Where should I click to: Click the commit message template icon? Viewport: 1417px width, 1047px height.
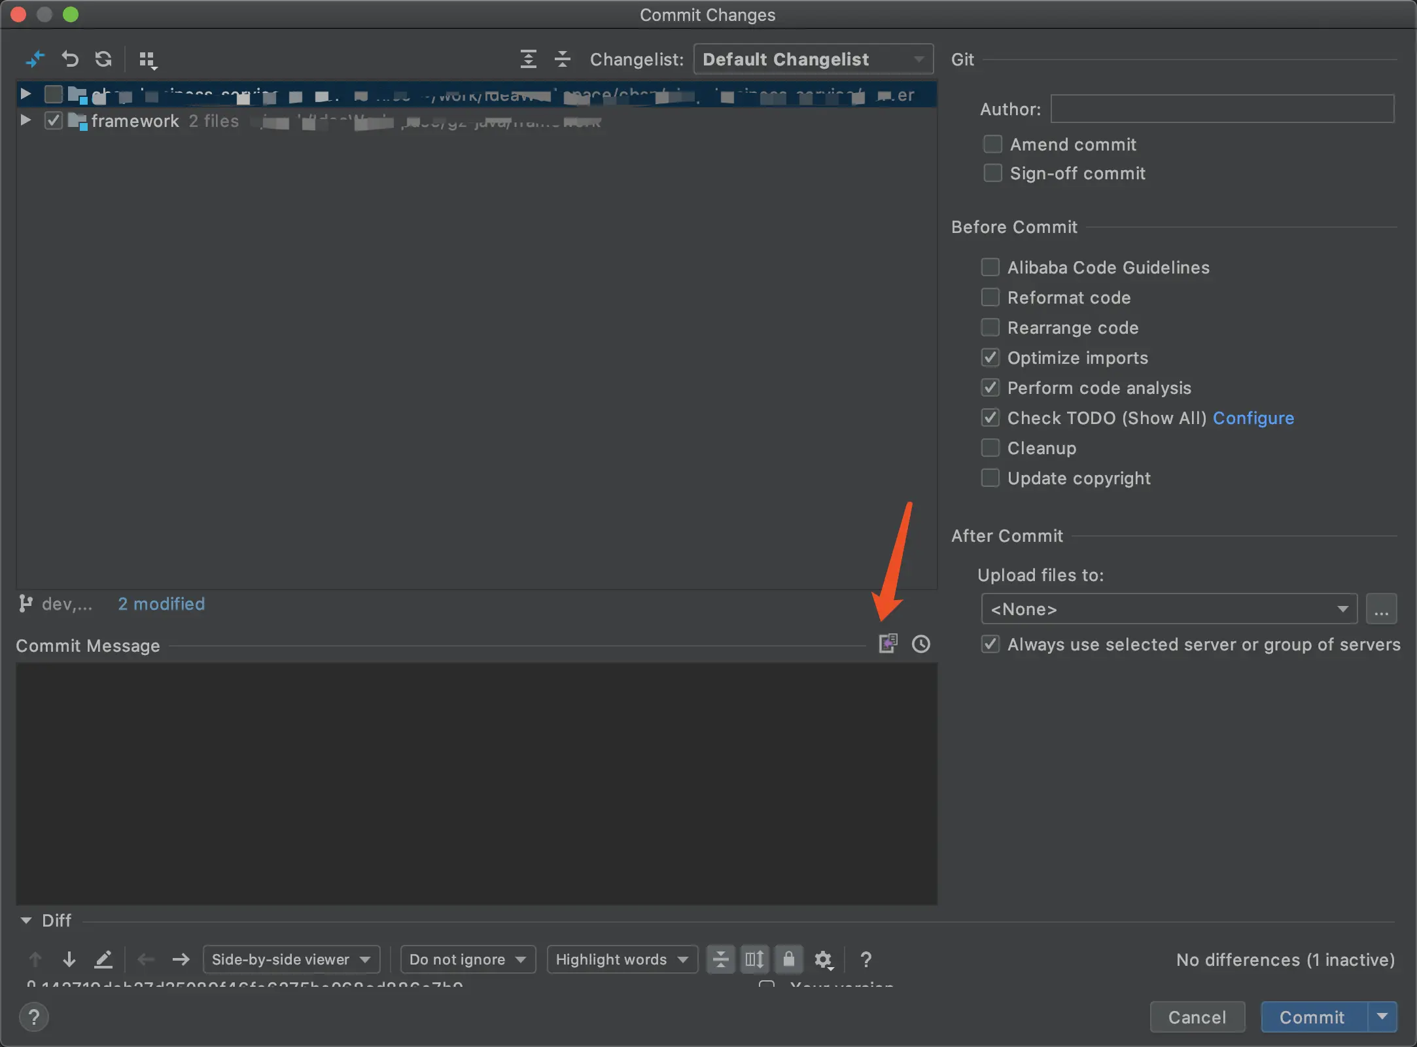[x=888, y=643]
